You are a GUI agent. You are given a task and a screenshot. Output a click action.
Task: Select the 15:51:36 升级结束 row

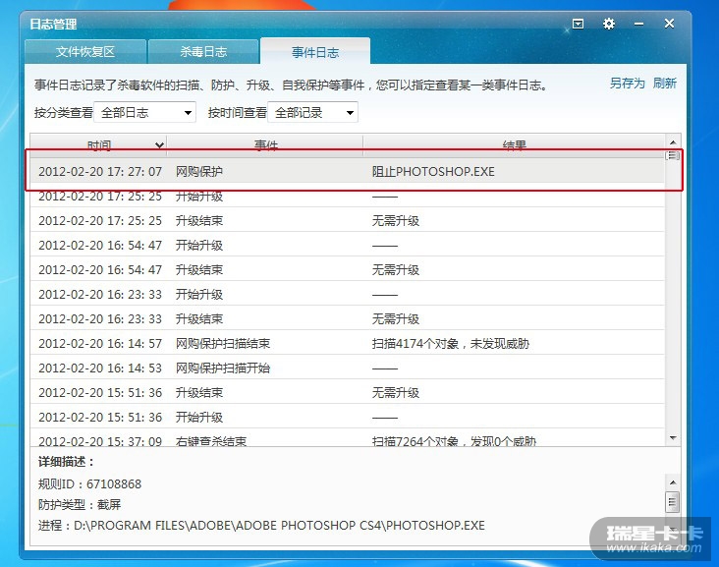pos(347,393)
